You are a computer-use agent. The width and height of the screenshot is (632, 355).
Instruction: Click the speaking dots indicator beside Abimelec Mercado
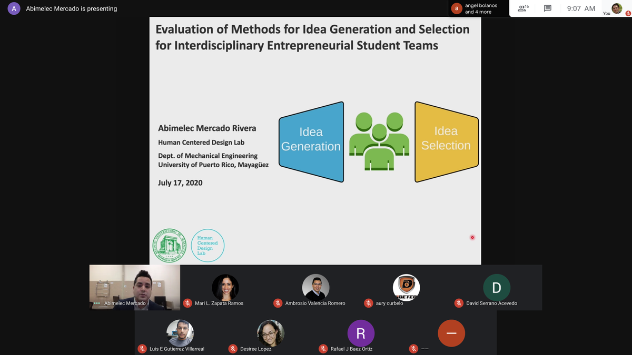(x=97, y=303)
